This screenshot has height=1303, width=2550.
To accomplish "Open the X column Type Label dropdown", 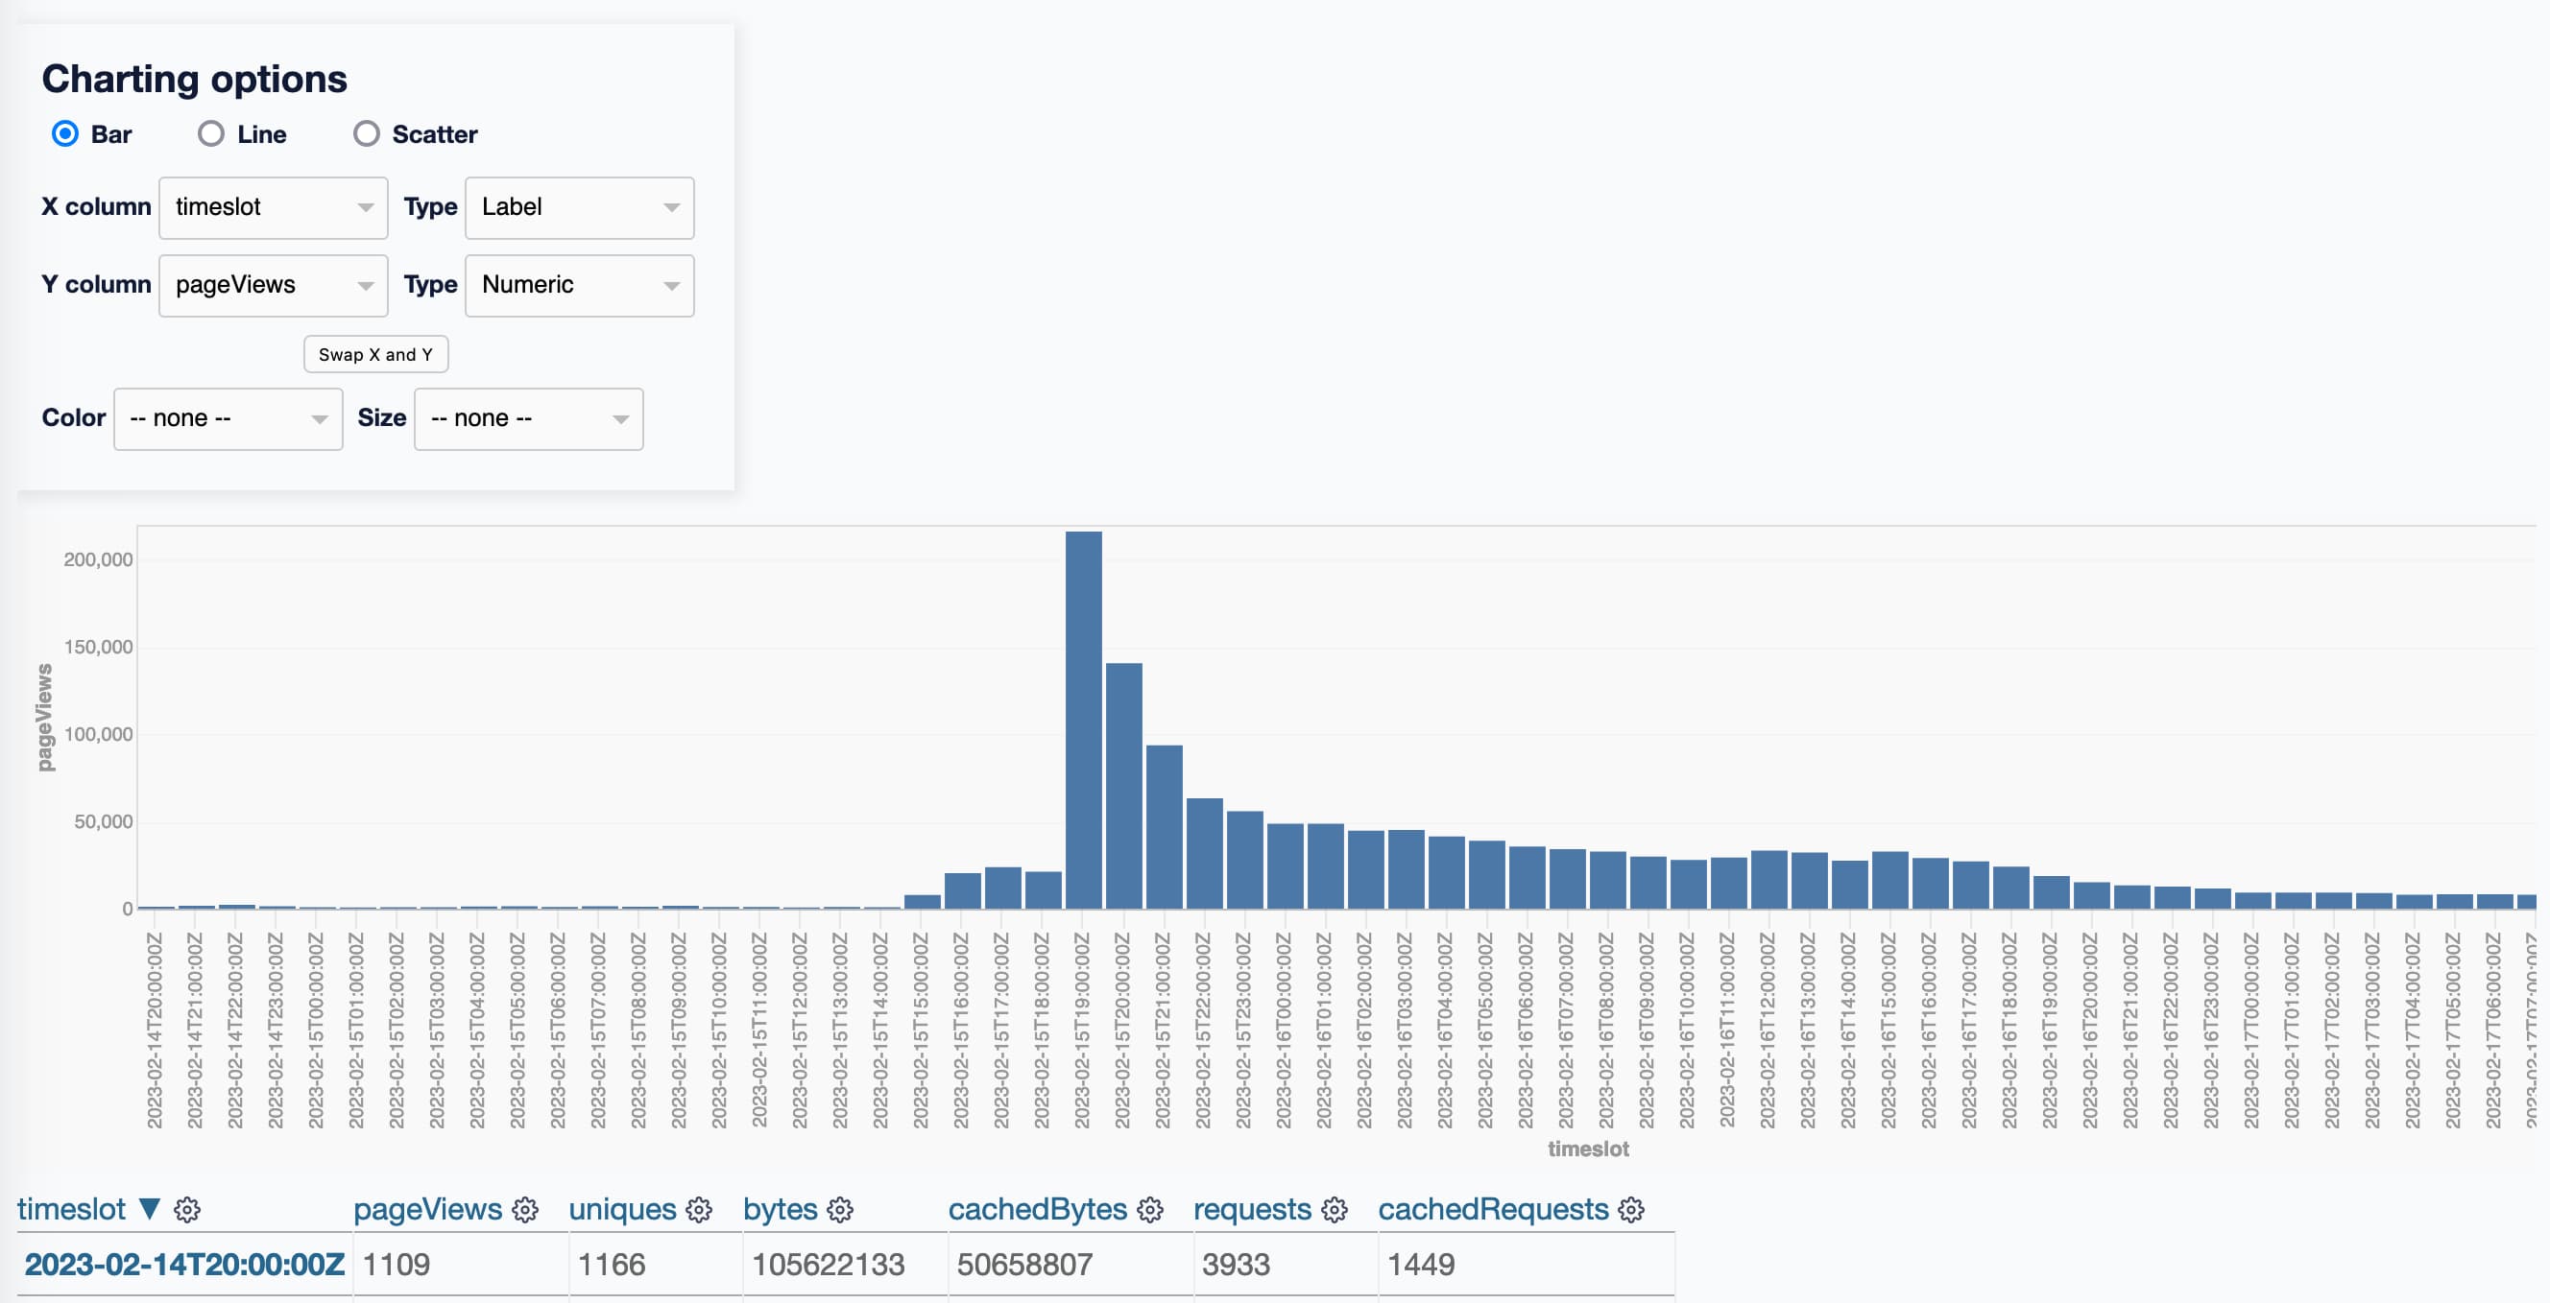I will [x=577, y=206].
